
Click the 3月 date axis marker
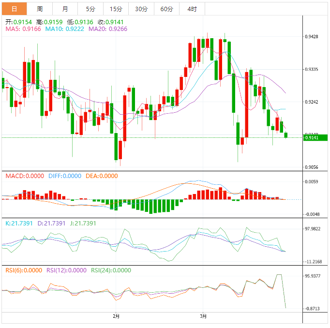point(203,316)
